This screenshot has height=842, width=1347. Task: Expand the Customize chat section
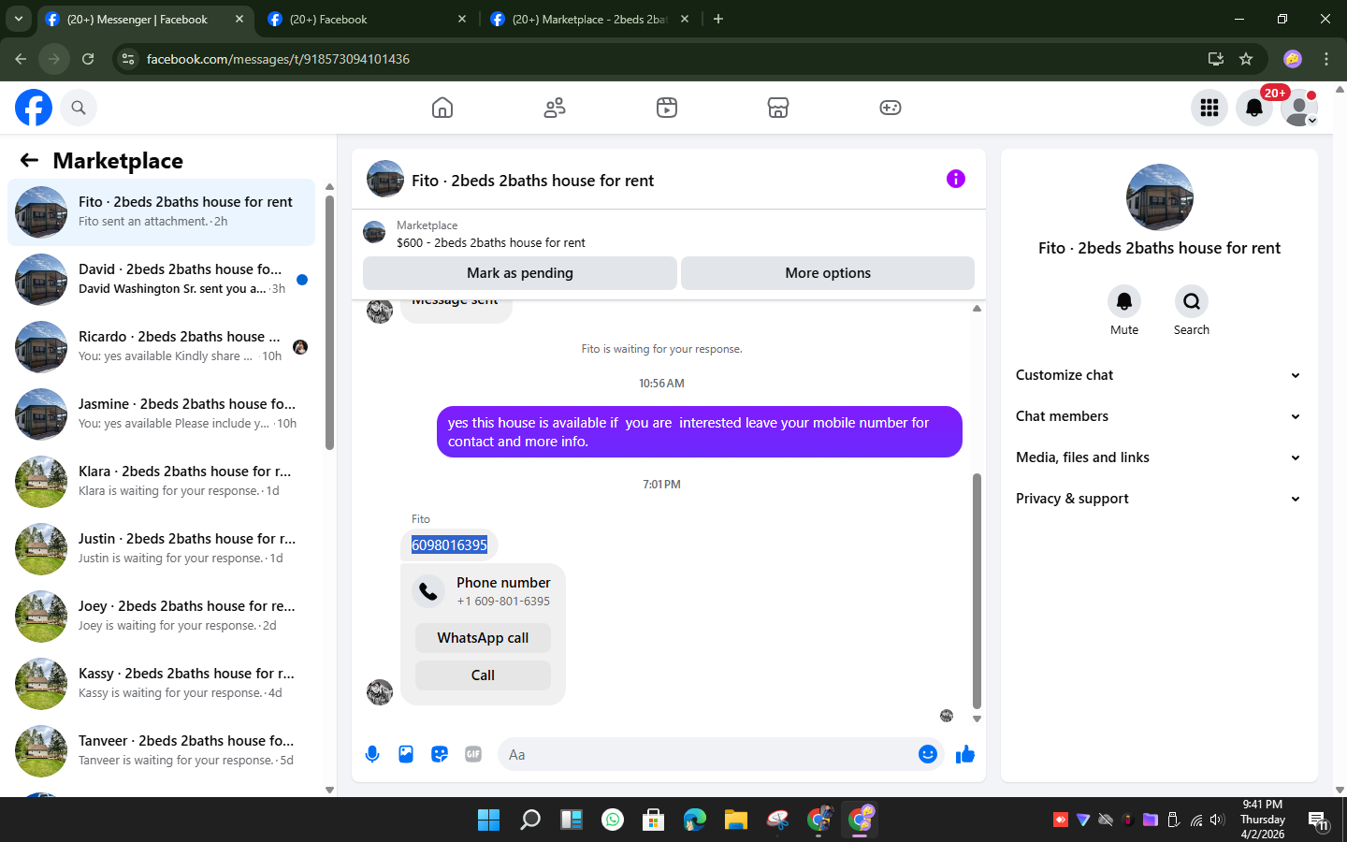click(x=1158, y=375)
